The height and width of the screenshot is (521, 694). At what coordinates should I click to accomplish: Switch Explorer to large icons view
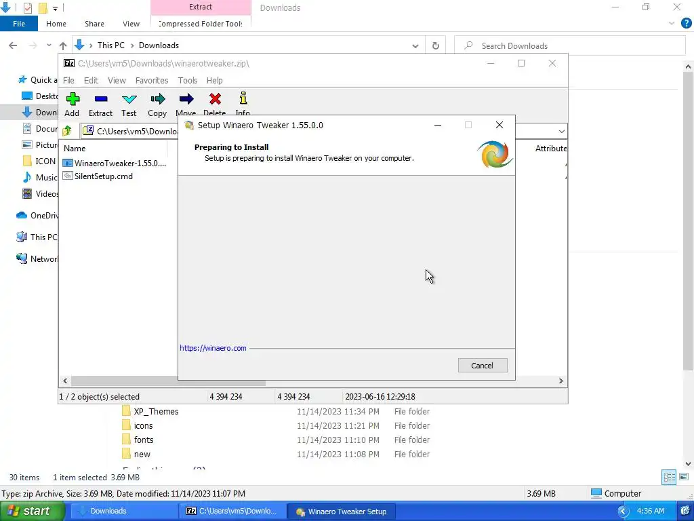(684, 477)
